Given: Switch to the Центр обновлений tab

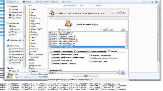Looking at the screenshot, I should (97, 51).
